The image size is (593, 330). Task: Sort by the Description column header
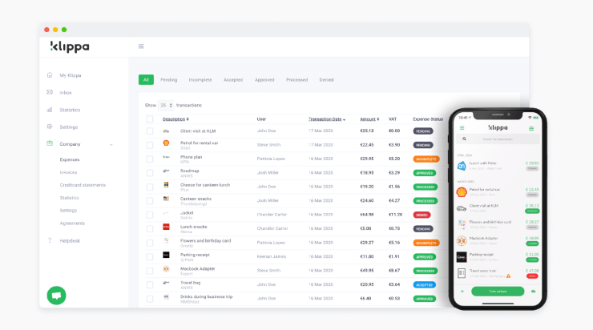pos(175,119)
